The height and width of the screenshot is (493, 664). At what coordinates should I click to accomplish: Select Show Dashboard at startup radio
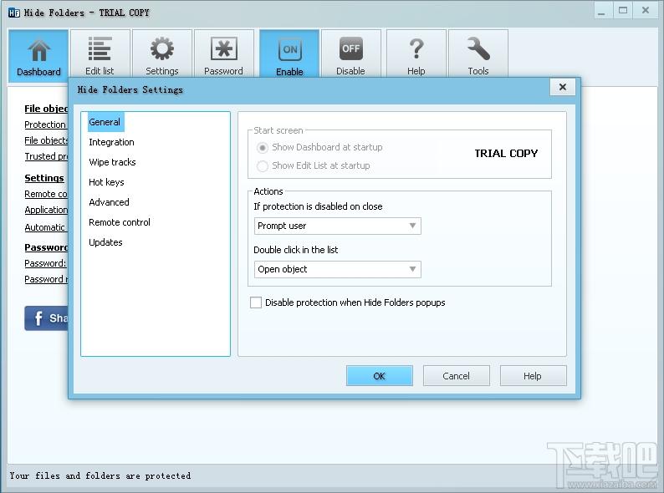click(x=263, y=148)
